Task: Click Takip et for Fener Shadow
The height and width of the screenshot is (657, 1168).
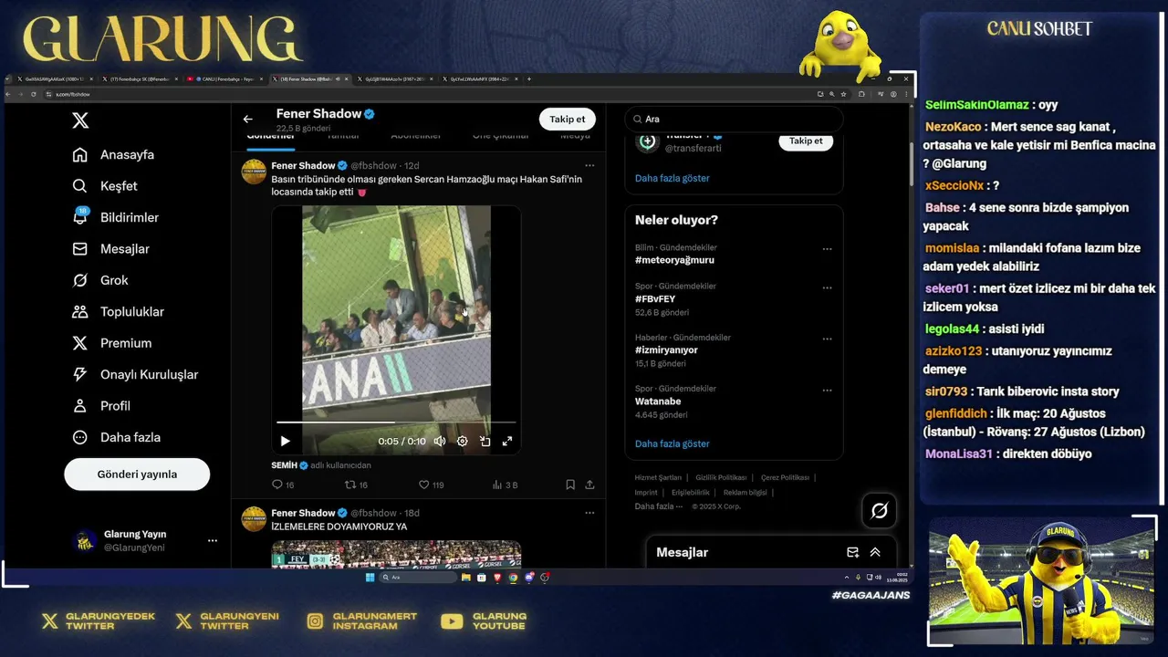Action: [567, 119]
